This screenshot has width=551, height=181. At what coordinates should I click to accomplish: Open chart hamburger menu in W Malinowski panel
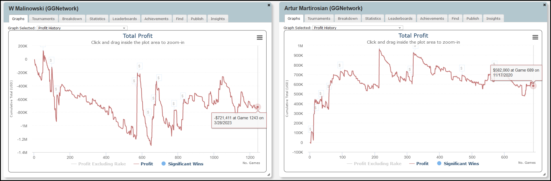click(259, 38)
